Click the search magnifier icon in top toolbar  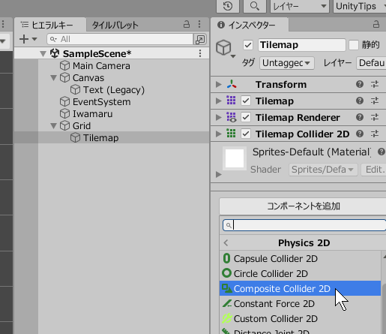pos(254,6)
